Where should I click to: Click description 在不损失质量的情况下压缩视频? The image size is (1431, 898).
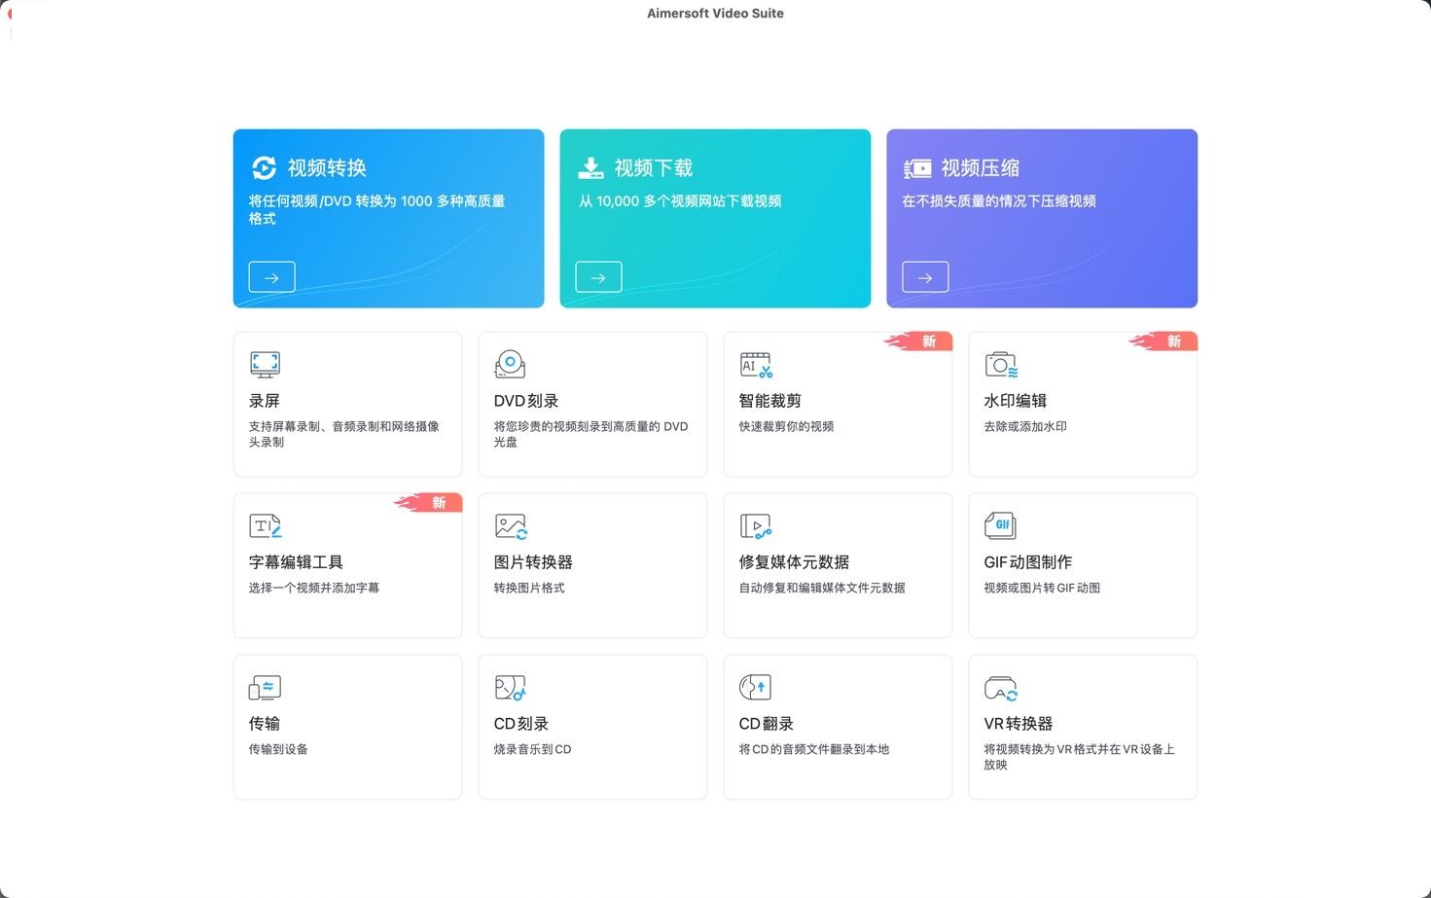(999, 201)
